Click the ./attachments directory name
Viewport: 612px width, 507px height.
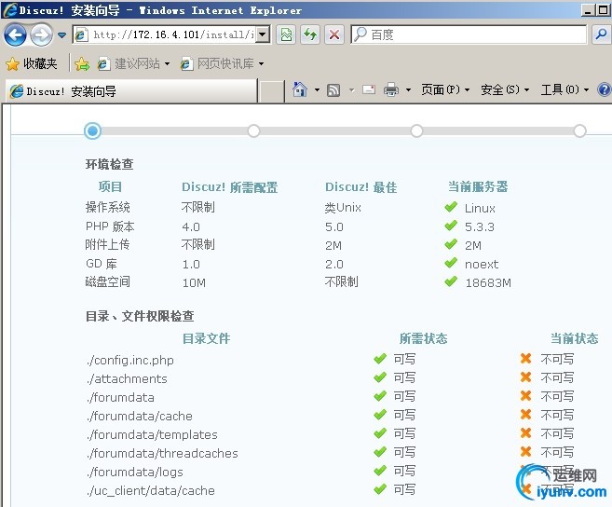click(127, 378)
